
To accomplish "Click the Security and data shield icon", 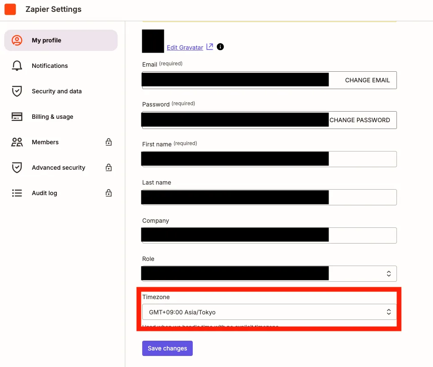I will 17,91.
